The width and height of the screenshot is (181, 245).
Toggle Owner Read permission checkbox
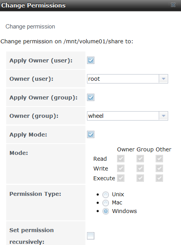(x=121, y=159)
